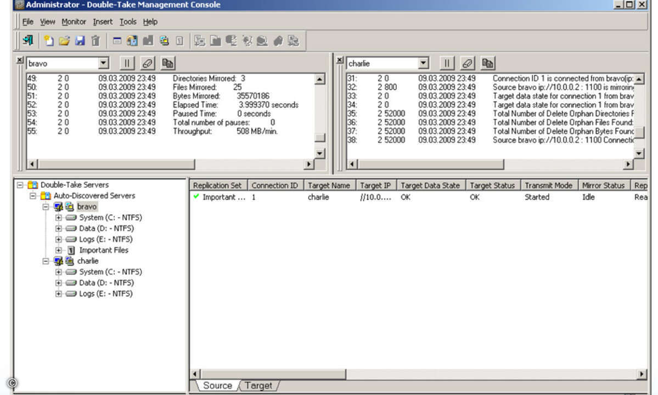
Task: Open the Tools menu
Action: pos(128,21)
